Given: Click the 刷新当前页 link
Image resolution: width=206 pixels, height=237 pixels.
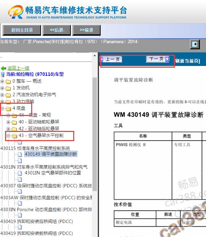Looking at the screenshot, I should (x=188, y=61).
